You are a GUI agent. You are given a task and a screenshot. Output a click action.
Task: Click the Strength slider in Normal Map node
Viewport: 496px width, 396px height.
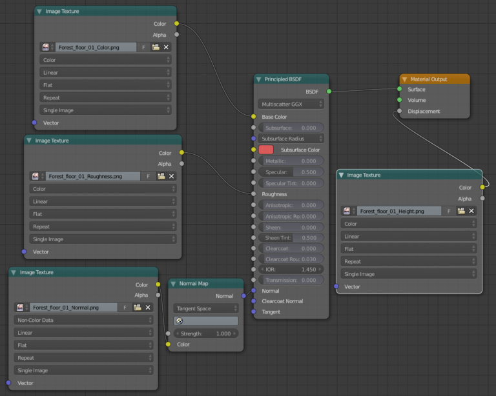(205, 333)
